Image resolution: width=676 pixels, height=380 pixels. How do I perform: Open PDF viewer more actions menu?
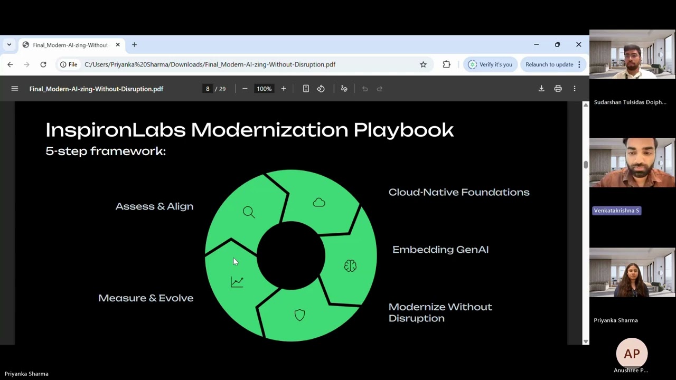pos(575,89)
